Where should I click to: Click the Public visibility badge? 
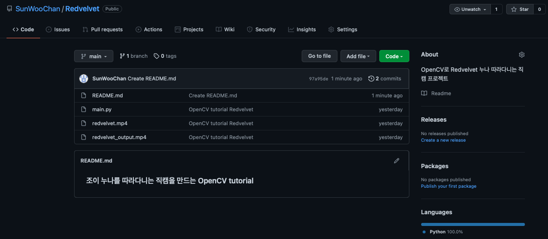[112, 9]
